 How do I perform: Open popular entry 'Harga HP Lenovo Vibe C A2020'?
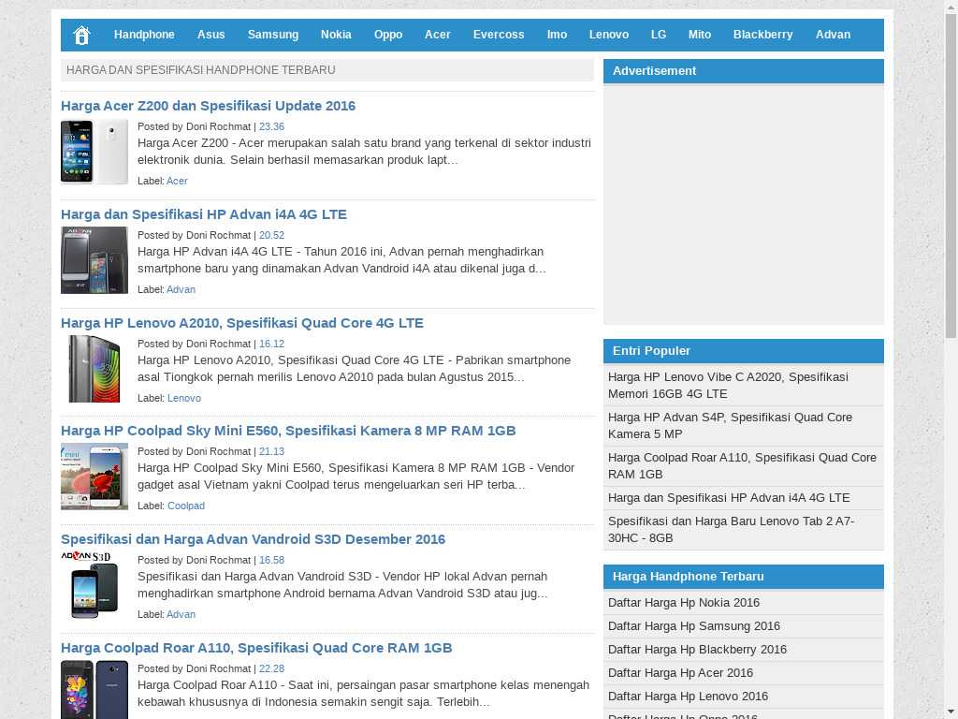coord(728,386)
